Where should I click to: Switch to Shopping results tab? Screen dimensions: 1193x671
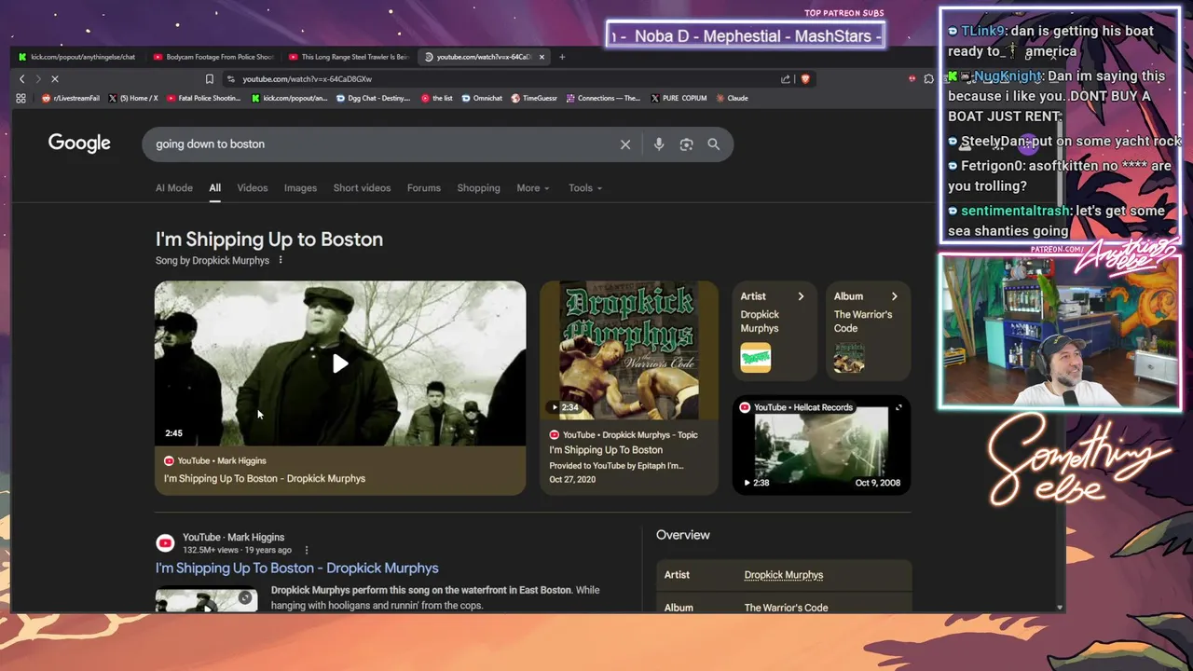pyautogui.click(x=478, y=188)
